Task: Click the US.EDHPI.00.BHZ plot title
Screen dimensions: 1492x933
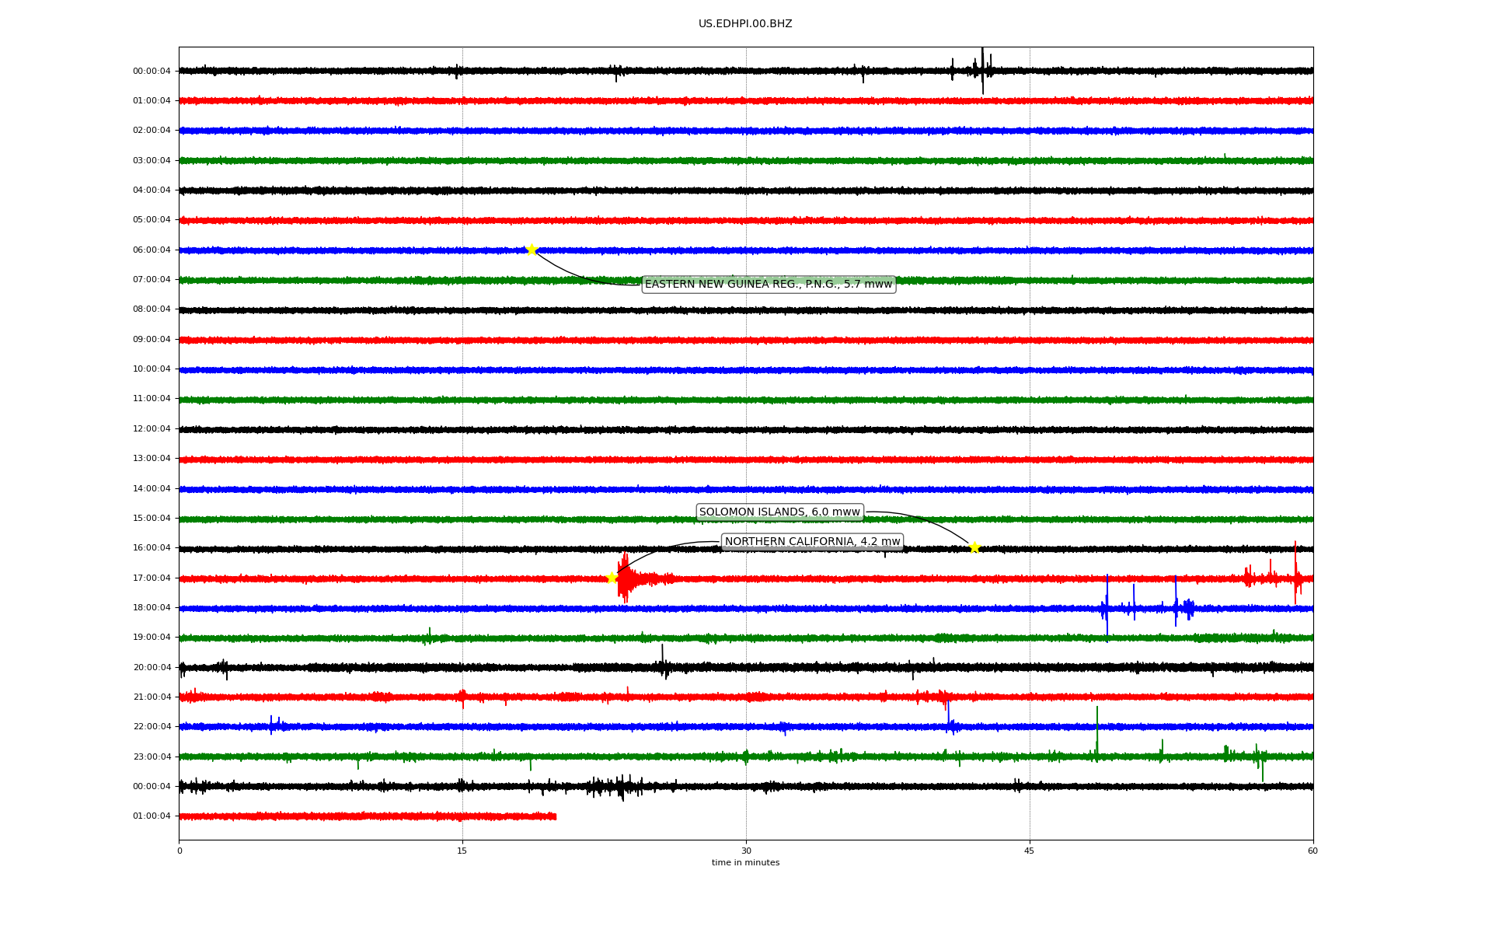Action: point(744,23)
